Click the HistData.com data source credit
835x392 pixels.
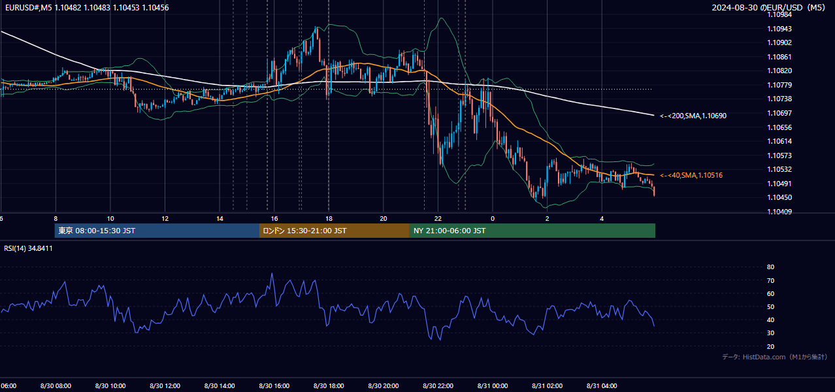(775, 357)
